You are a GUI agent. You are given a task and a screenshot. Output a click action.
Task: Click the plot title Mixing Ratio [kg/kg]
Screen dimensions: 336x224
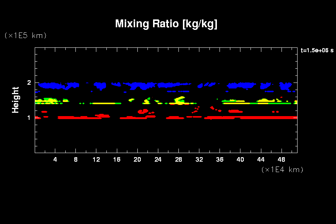click(166, 24)
